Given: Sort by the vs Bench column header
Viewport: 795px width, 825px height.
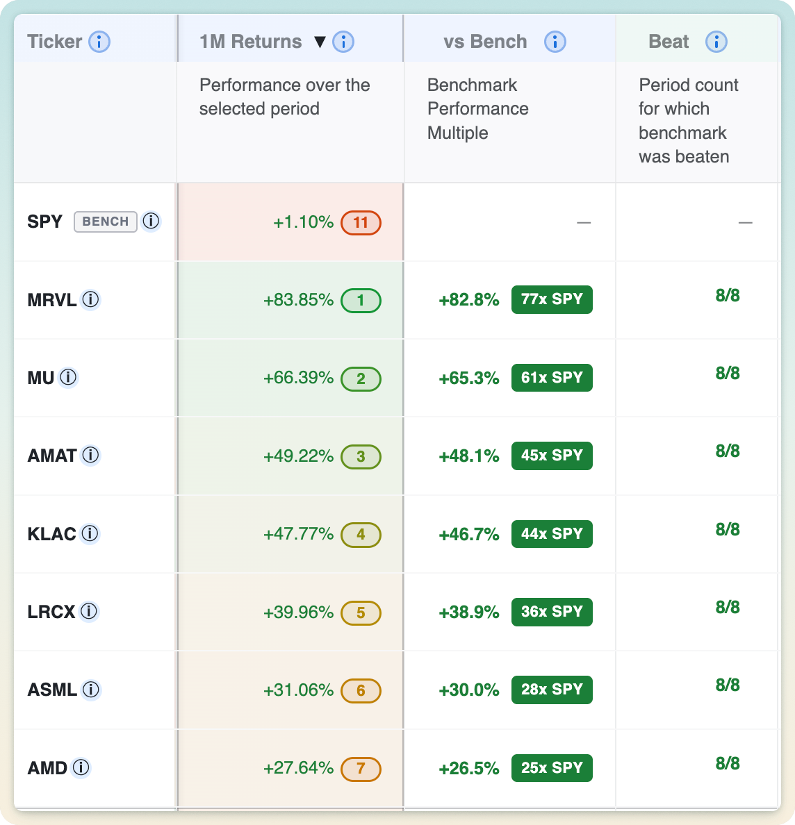Looking at the screenshot, I should pyautogui.click(x=486, y=42).
